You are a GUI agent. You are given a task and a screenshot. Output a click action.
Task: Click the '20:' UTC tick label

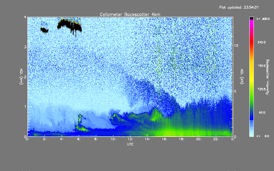coord(199,139)
